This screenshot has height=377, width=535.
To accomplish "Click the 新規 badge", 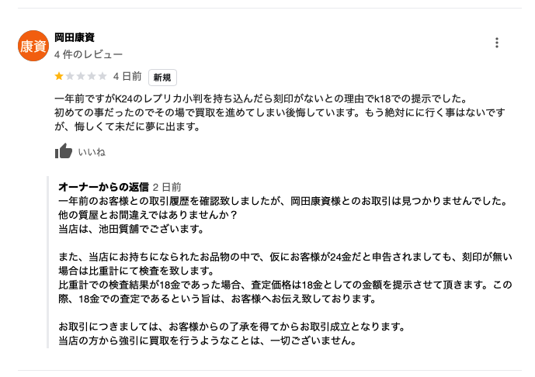I will click(x=162, y=78).
